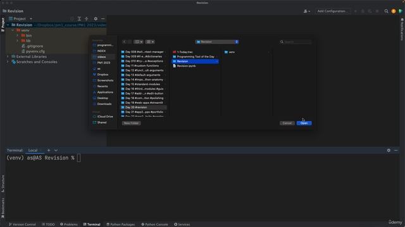Select the Day 21 #app2 folder
The height and width of the screenshot is (227, 405).
tap(144, 112)
